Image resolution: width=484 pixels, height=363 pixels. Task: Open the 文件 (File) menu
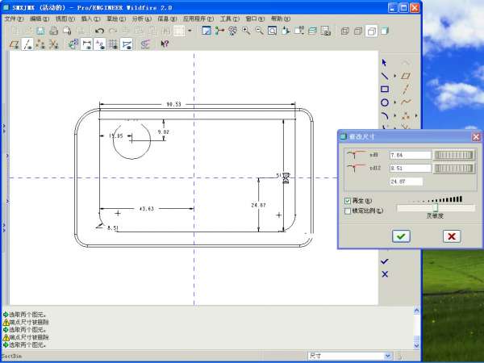coord(14,19)
